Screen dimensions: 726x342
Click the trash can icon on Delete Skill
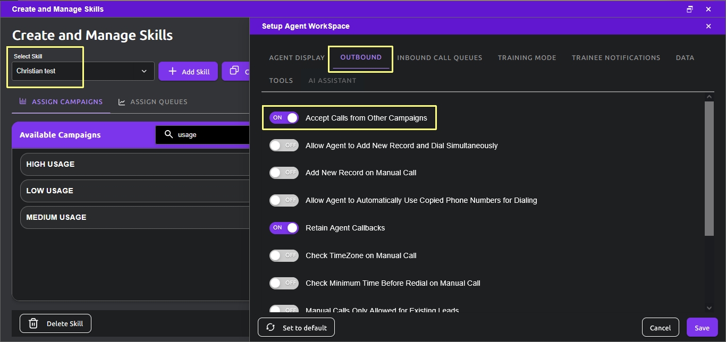tap(33, 323)
